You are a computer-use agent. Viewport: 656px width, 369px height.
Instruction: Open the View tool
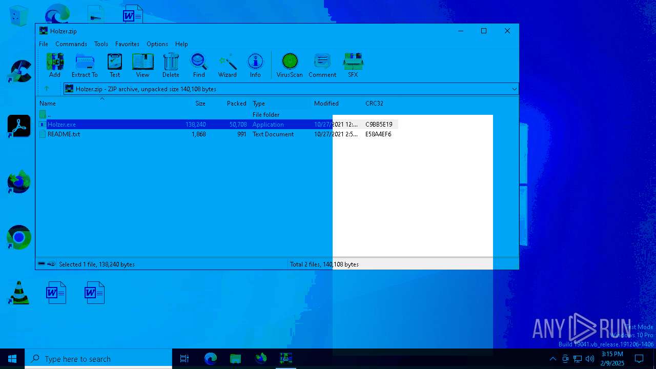tap(142, 65)
